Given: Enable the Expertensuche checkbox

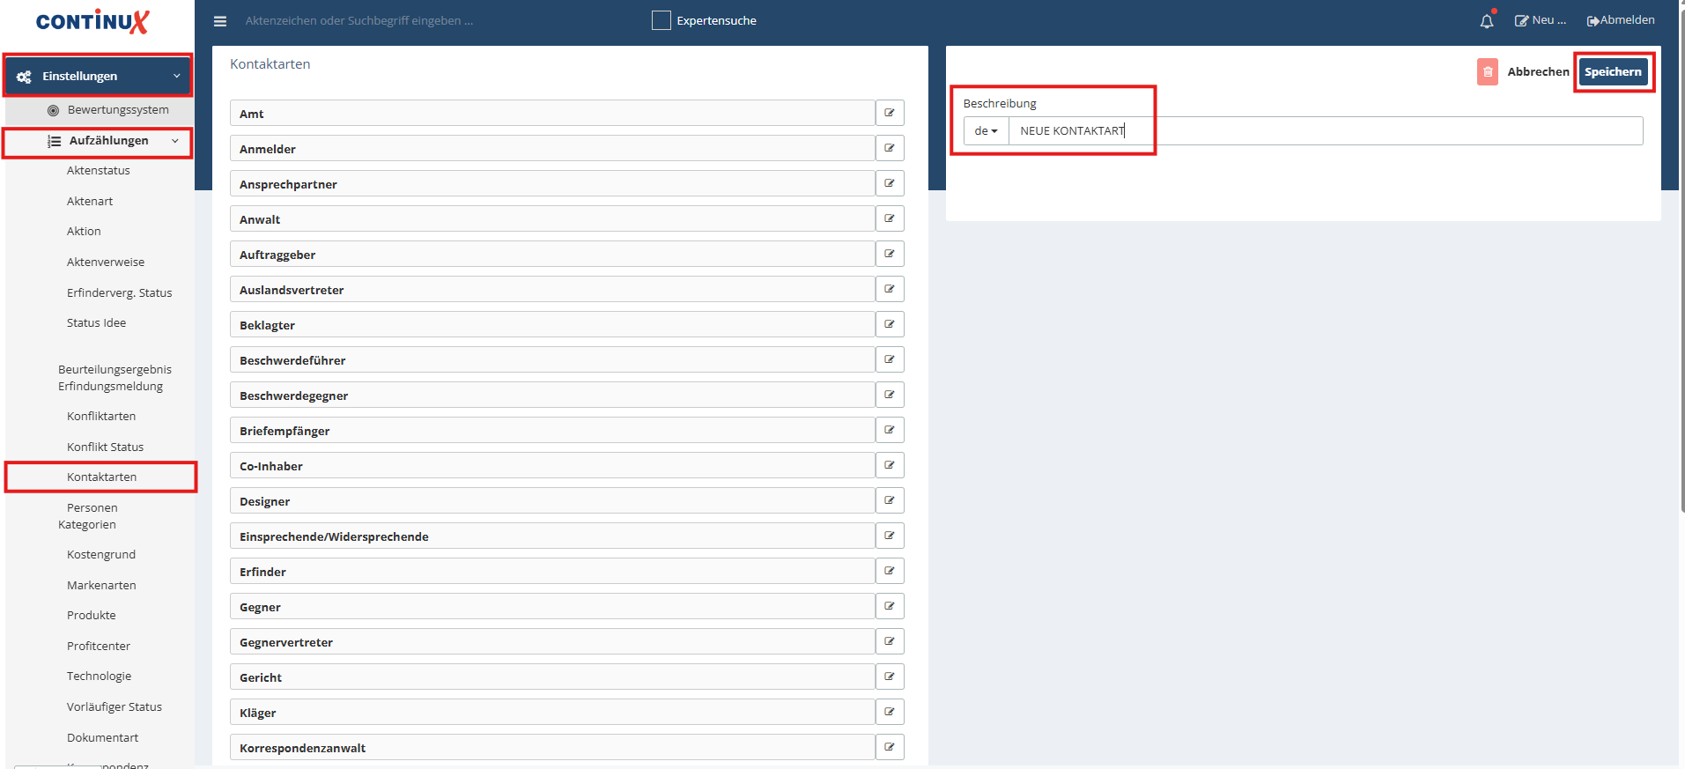Looking at the screenshot, I should click(x=661, y=20).
